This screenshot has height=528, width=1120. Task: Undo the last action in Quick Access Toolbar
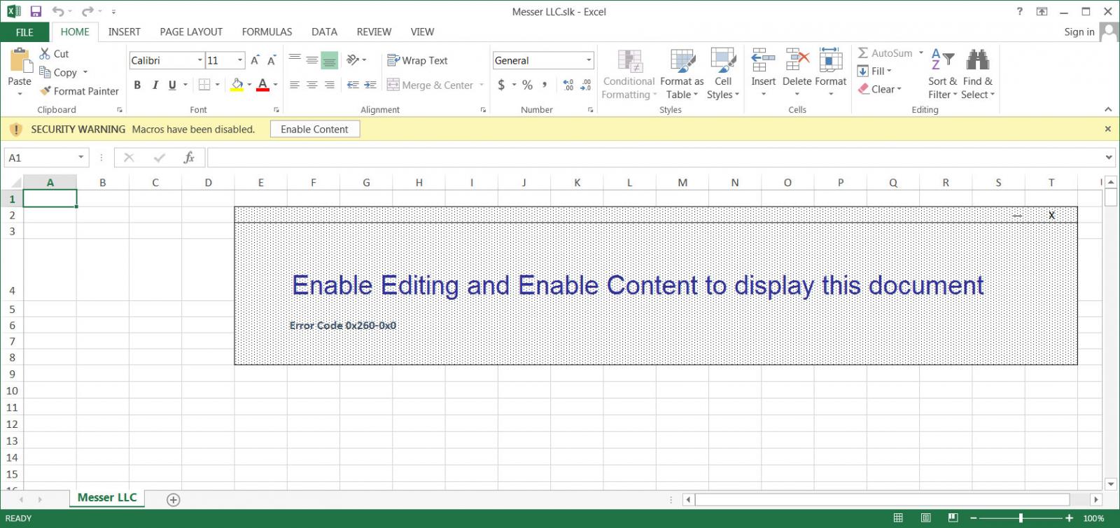pyautogui.click(x=57, y=11)
